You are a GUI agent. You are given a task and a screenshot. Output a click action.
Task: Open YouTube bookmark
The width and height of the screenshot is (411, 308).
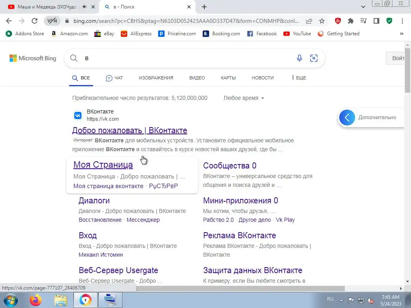297,34
